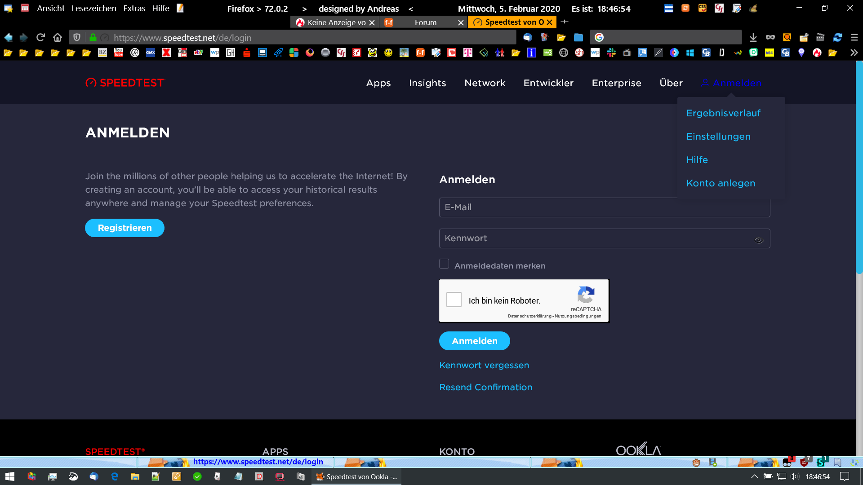Click the tracking protection shield icon
Screen dimensions: 863x485
[x=77, y=37]
